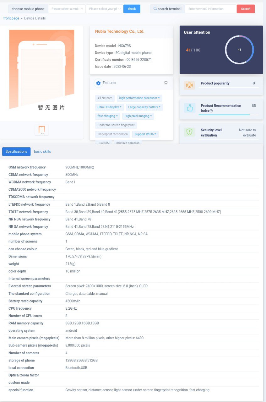Click the thumbs-up recommendation icon
This screenshot has width=266, height=402.
coord(189,108)
